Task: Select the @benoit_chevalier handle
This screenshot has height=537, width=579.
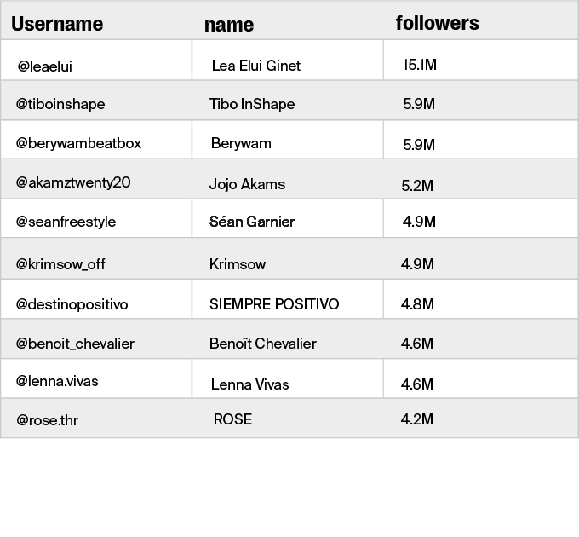Action: (75, 344)
